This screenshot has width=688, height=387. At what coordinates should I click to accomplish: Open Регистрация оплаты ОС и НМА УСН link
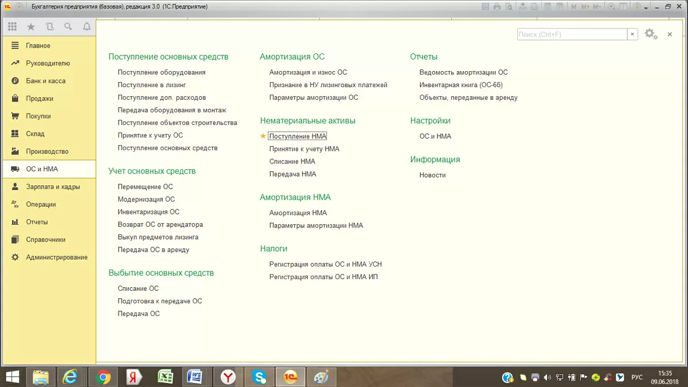(x=326, y=264)
